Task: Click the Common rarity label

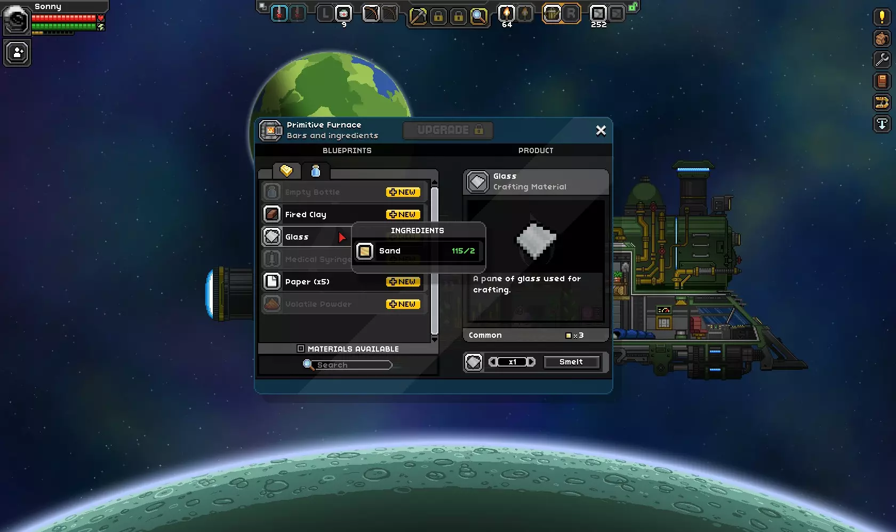Action: [485, 335]
